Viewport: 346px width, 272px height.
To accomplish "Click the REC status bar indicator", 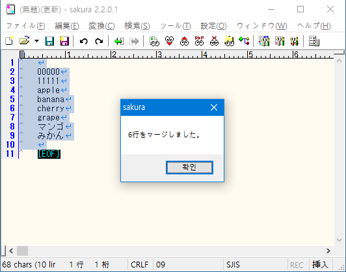I will 297,265.
